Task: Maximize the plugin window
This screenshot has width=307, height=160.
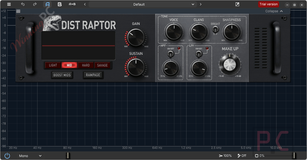Action: pos(294,5)
